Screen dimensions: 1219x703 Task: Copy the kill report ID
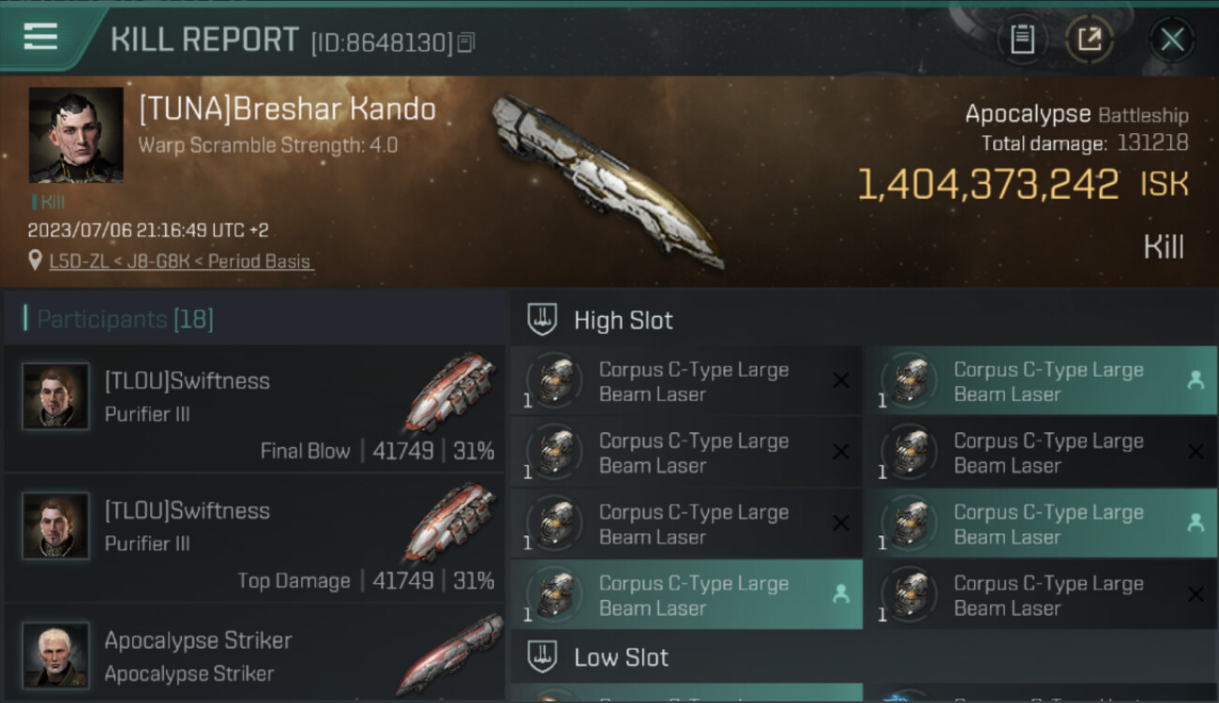[467, 42]
